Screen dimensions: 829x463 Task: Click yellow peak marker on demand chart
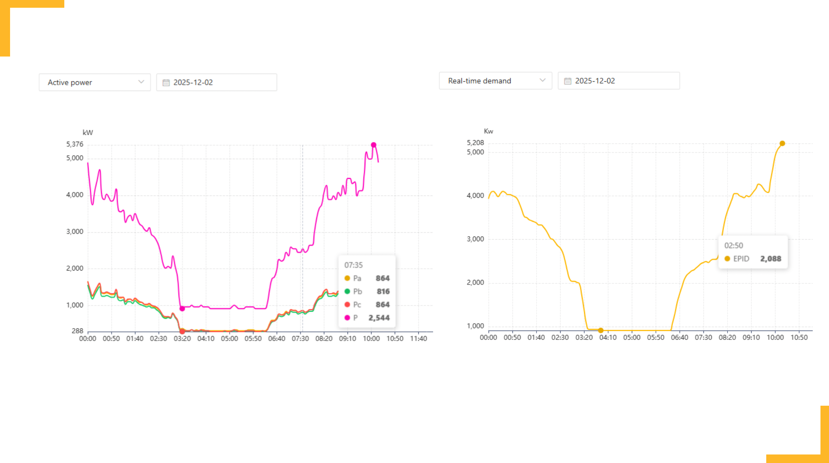[x=782, y=143]
